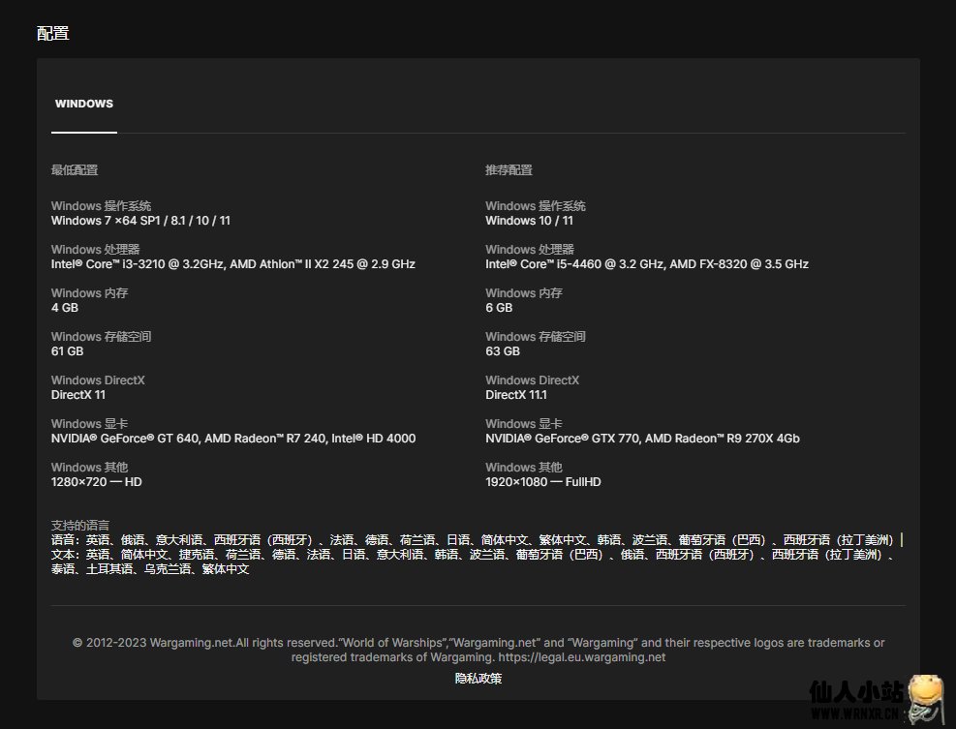Click the 63 GB storage value
The image size is (956, 729).
503,351
